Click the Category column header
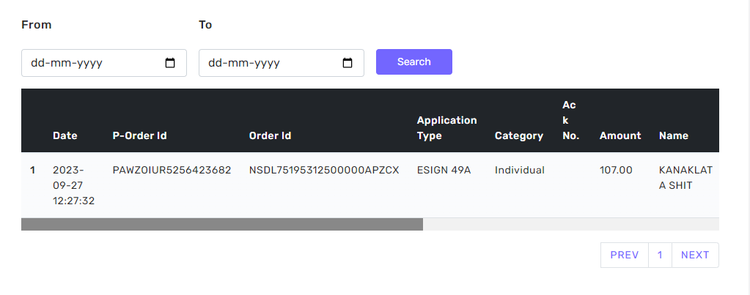The image size is (750, 295). [x=518, y=135]
